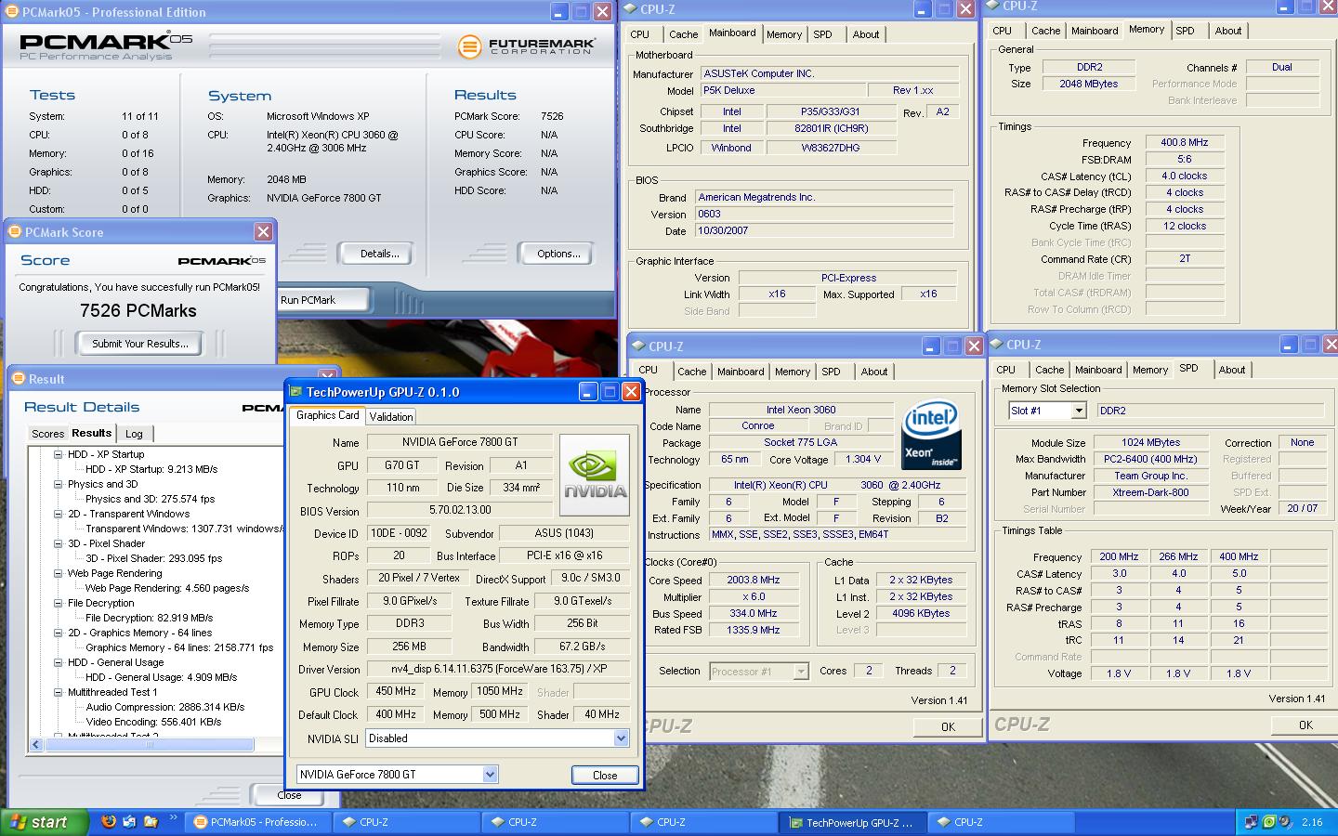
Task: Collapse 2D - Transparent Windows node
Action: point(58,514)
